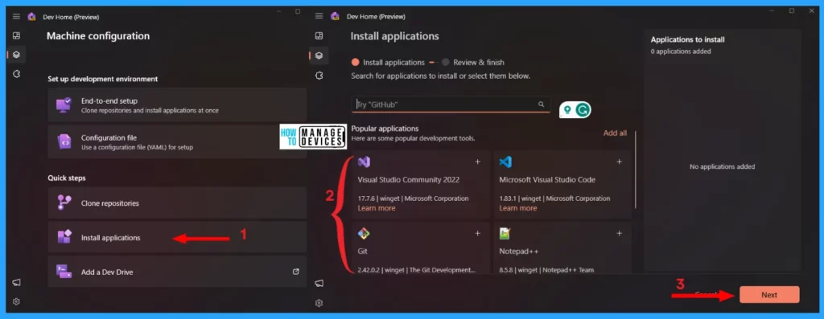The height and width of the screenshot is (319, 824).
Task: Select the Visual Studio Community 2022 card title
Action: coord(409,180)
